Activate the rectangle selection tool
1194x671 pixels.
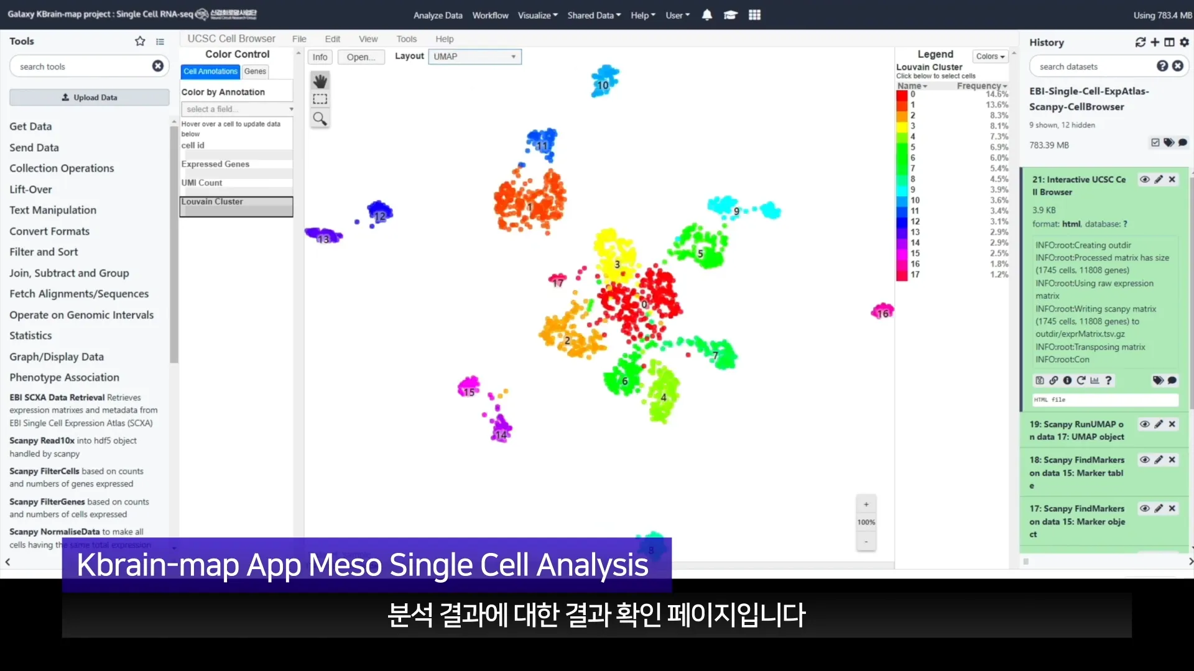click(x=320, y=99)
